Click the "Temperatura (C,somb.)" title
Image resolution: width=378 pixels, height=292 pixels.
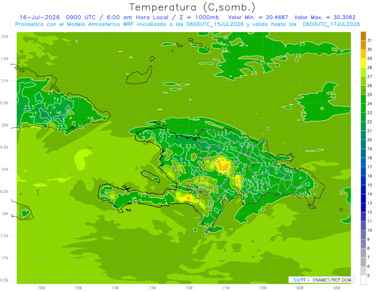pyautogui.click(x=192, y=7)
